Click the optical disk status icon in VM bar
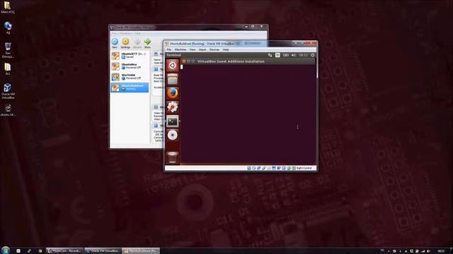 coord(253,168)
